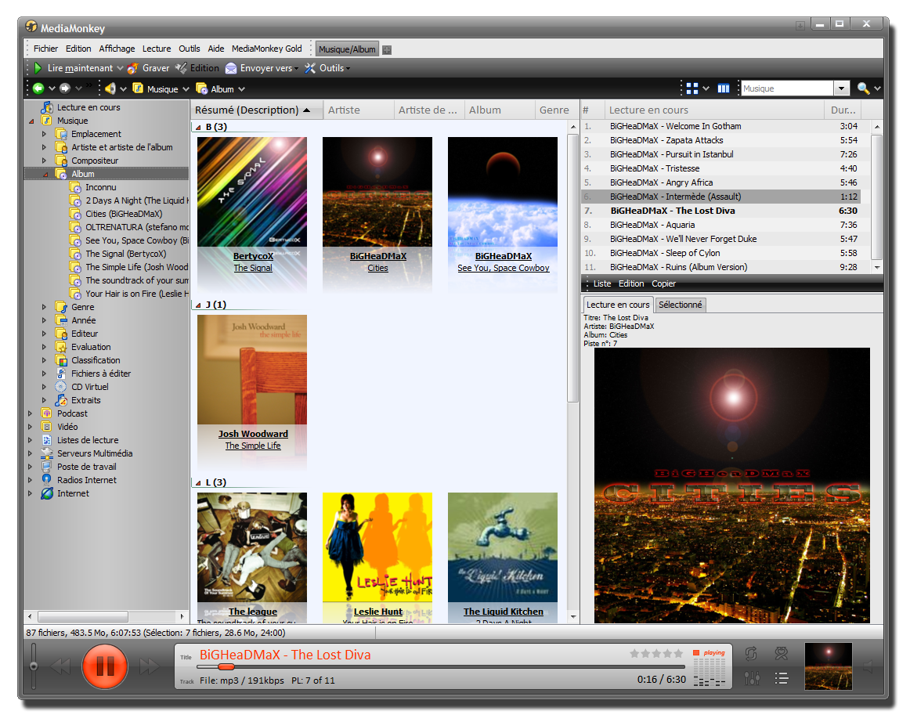Screen dimensions: 910x722
Task: Open the Josh Woodward artist link
Action: (253, 434)
